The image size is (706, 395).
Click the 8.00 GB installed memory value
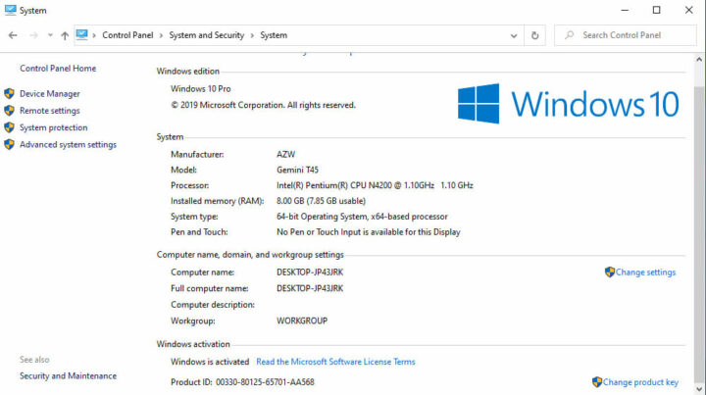321,201
